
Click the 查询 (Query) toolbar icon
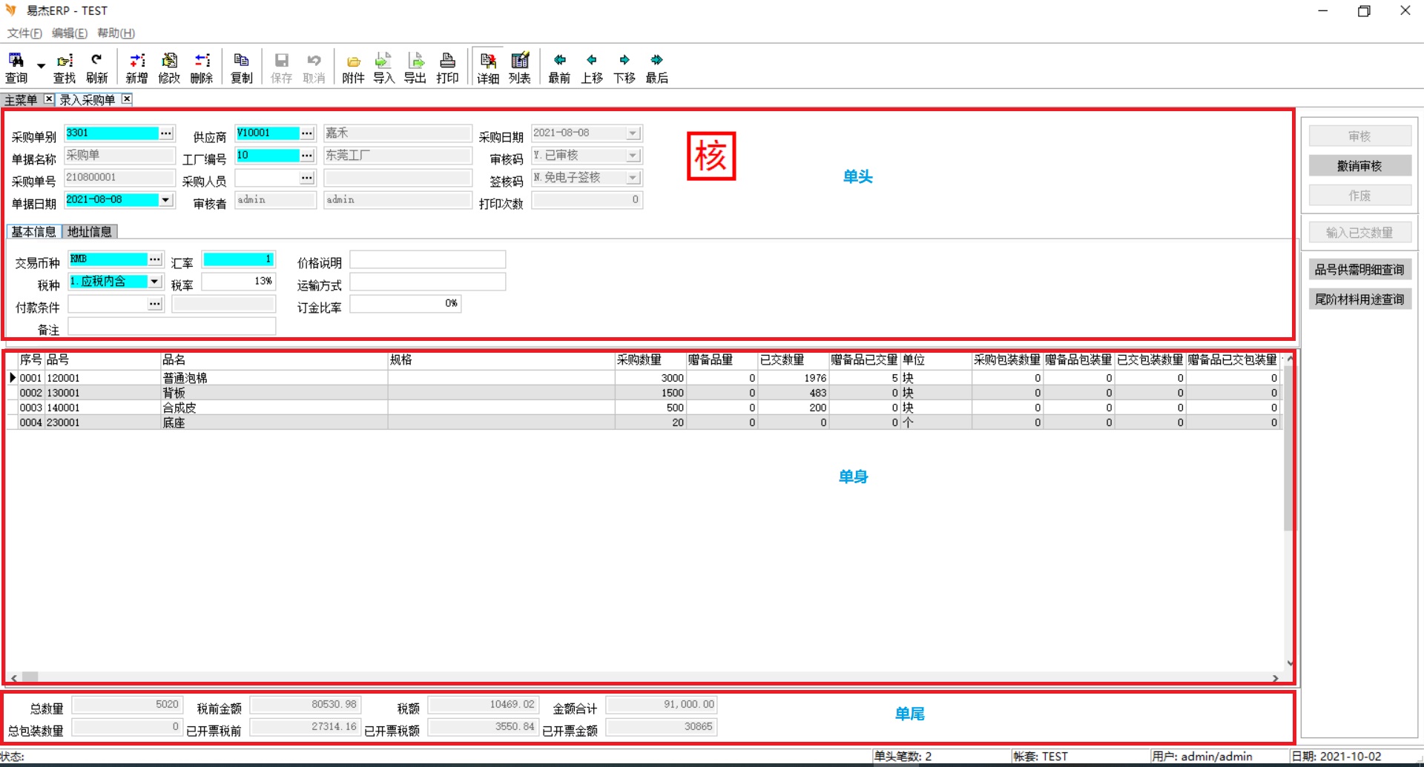[x=16, y=67]
